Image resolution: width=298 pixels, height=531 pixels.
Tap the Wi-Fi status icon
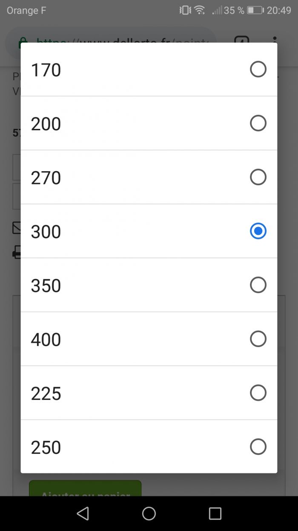200,10
